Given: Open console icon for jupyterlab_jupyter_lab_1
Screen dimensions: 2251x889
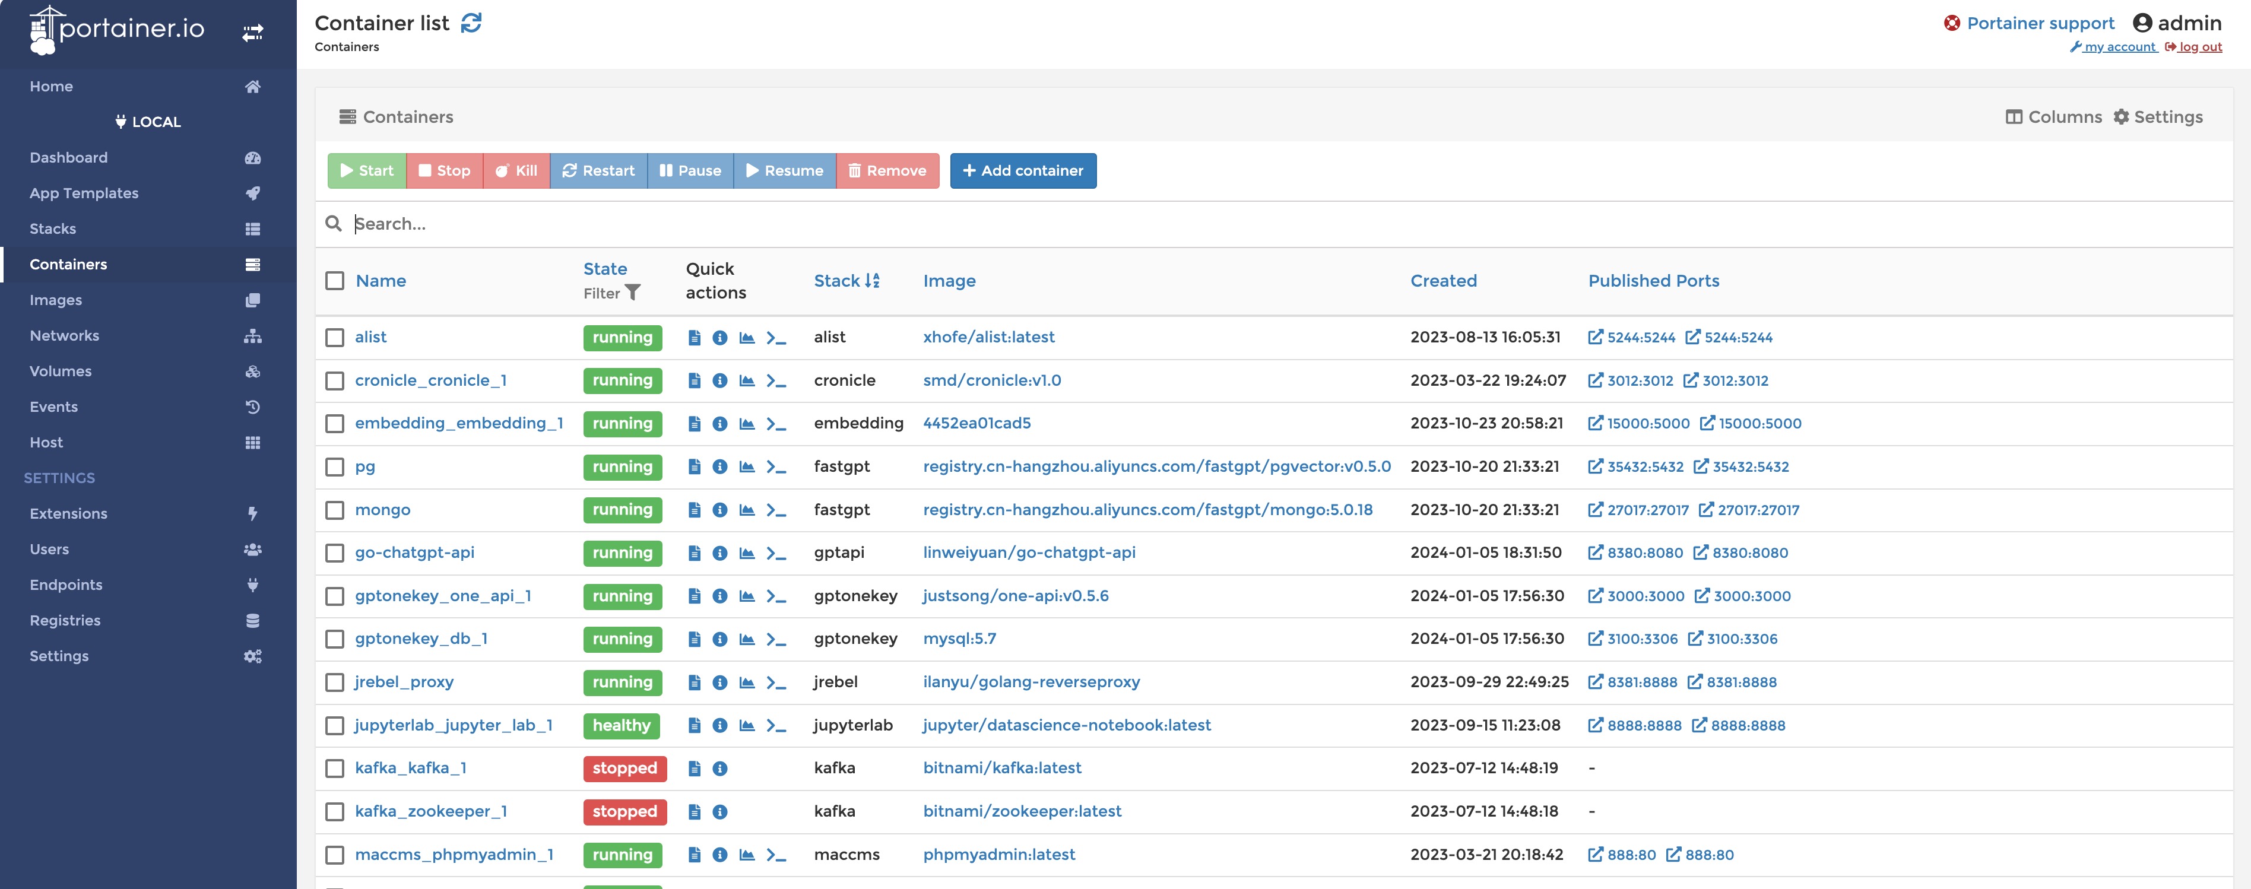Looking at the screenshot, I should (x=776, y=726).
